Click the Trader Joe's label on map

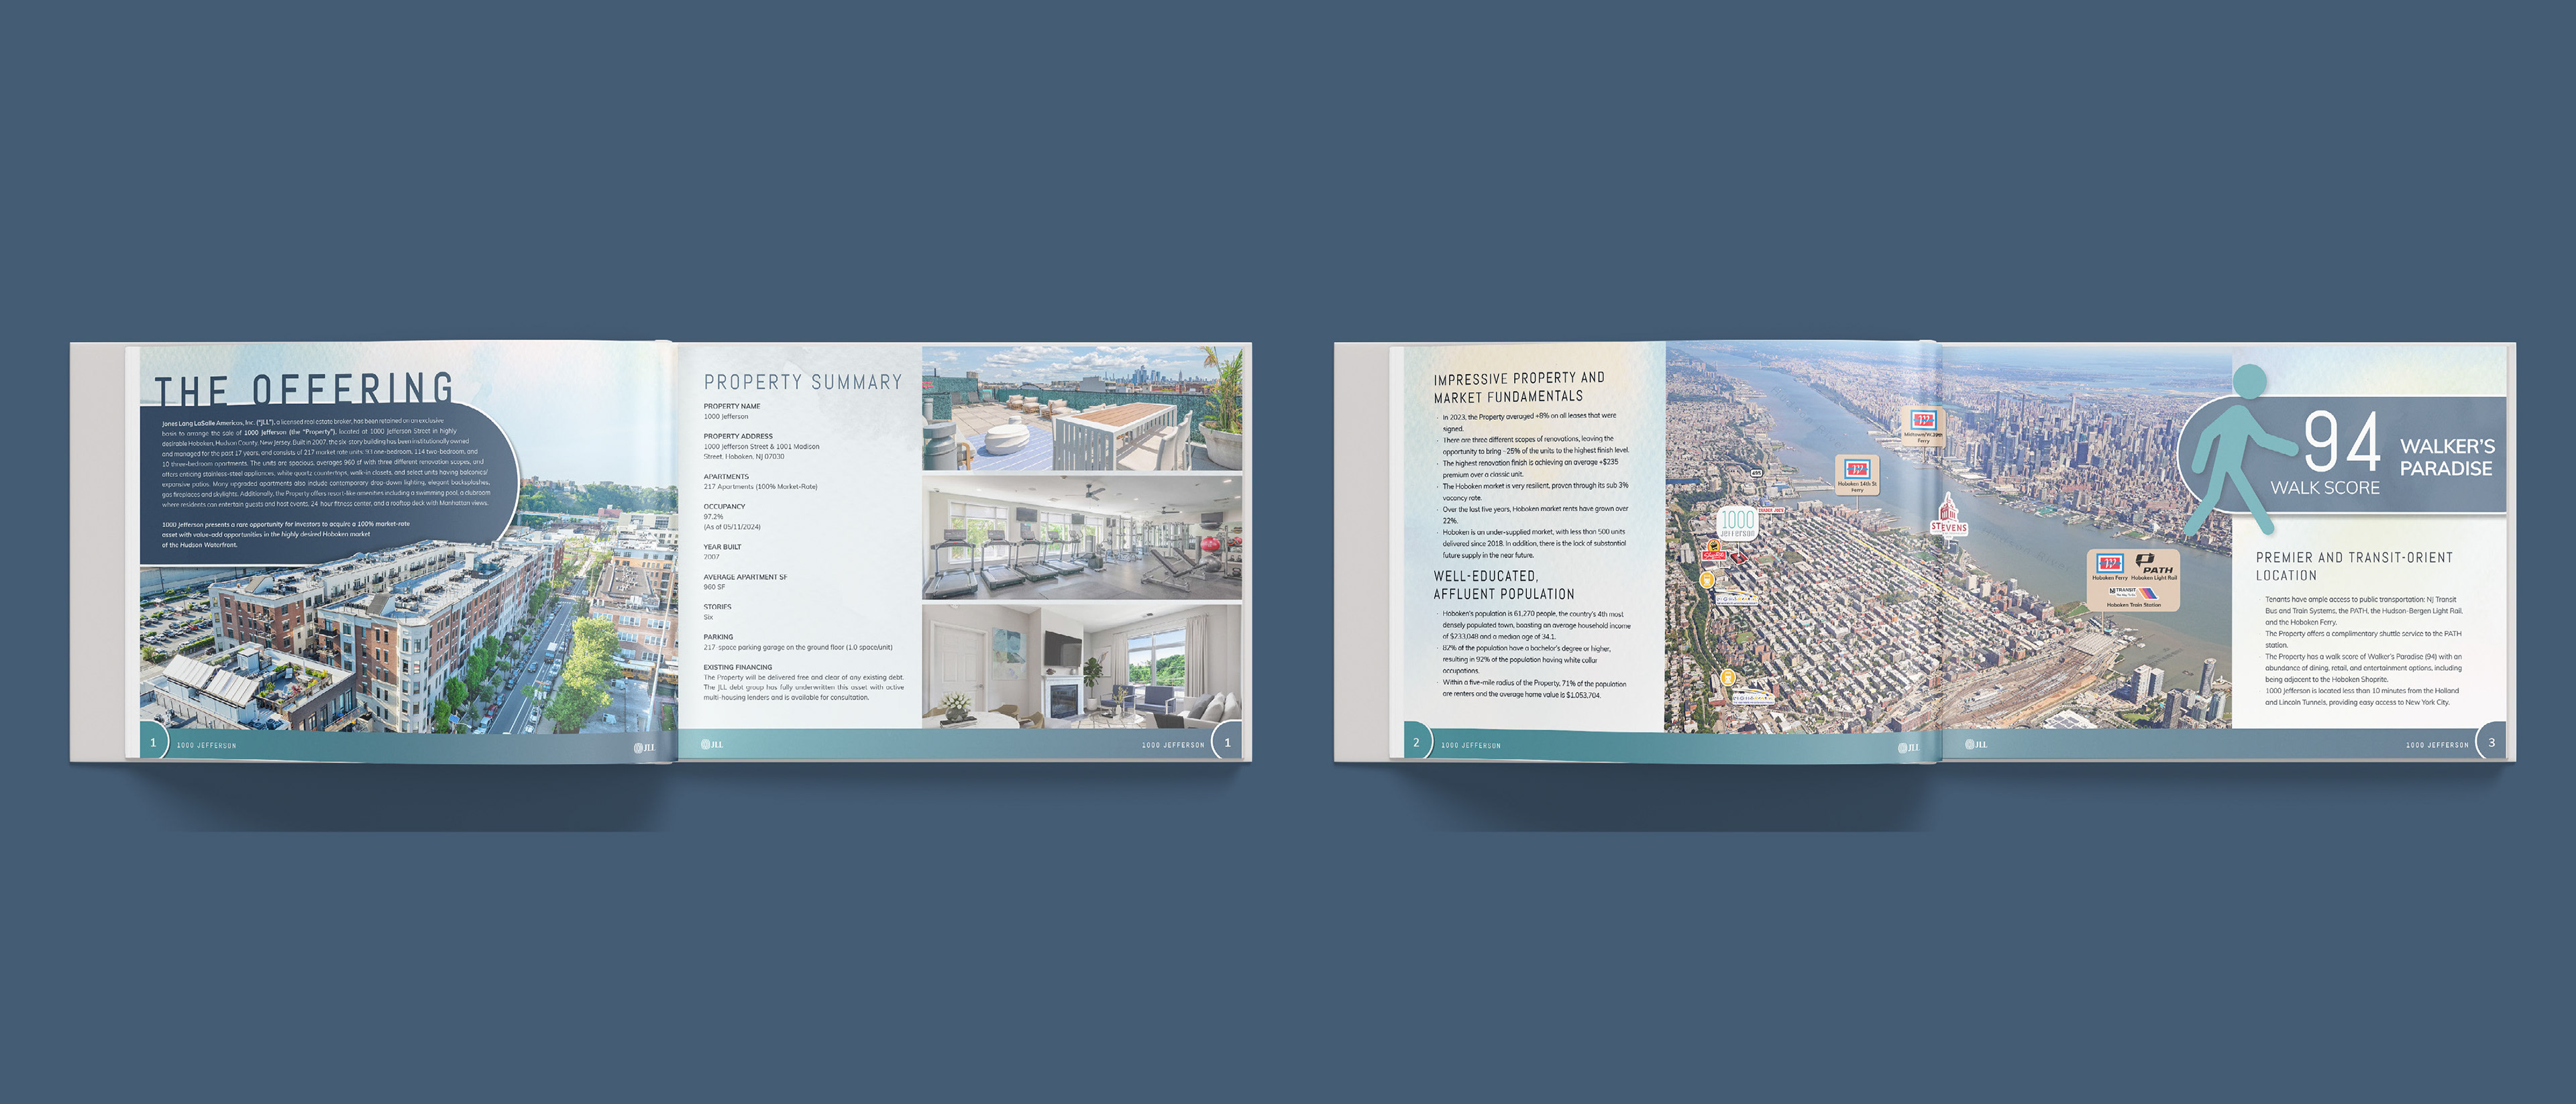[x=1771, y=510]
